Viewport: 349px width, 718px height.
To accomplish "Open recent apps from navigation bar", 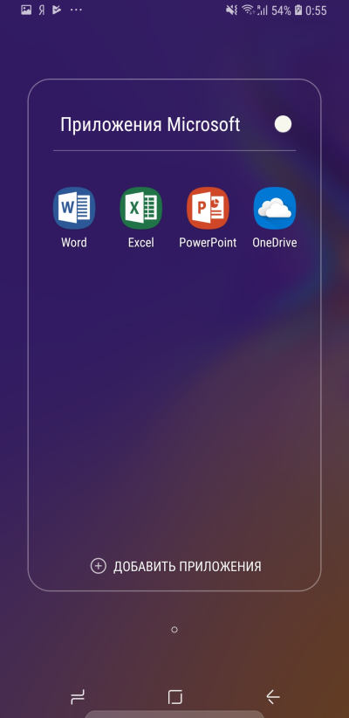I will 78,697.
